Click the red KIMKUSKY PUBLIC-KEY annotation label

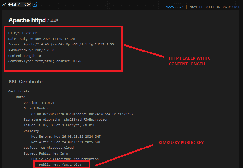(x=181, y=142)
